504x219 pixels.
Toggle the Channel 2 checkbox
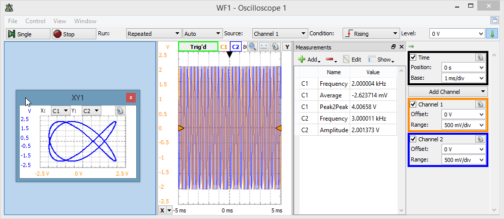pyautogui.click(x=413, y=139)
